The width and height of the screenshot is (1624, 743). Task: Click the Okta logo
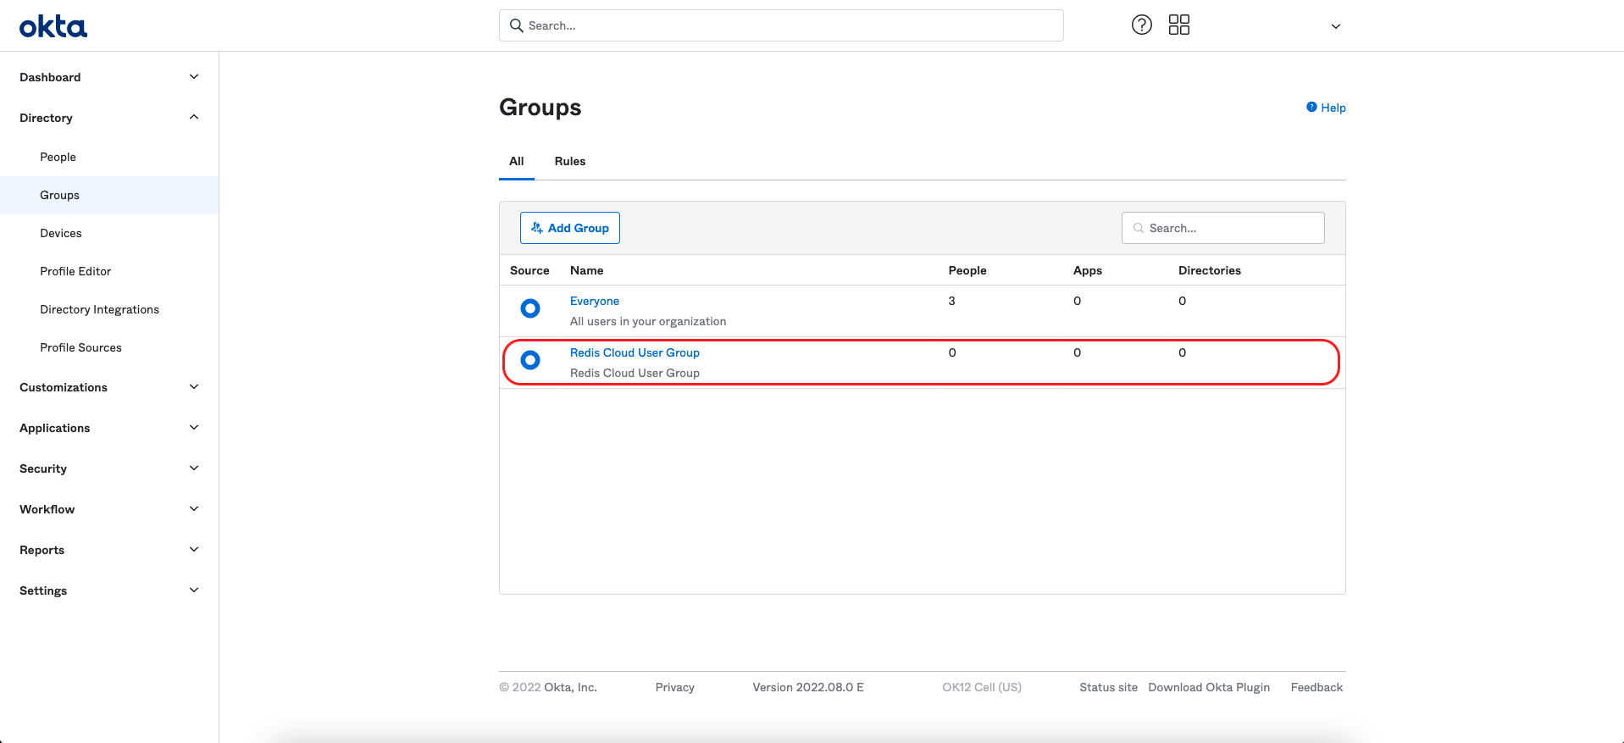coord(53,27)
